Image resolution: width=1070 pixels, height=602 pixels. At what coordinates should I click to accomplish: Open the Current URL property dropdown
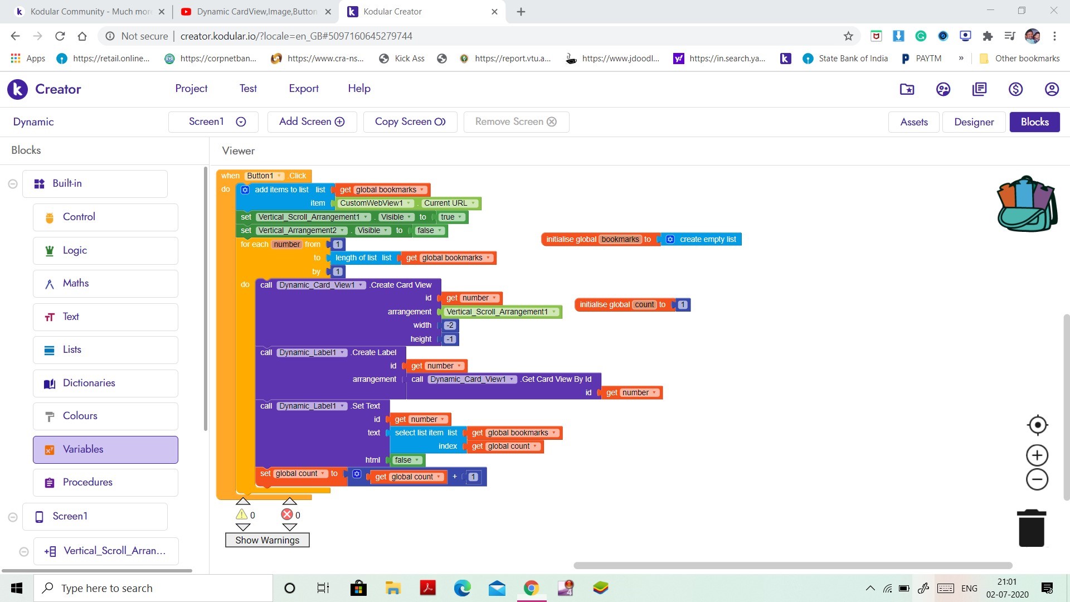(450, 203)
